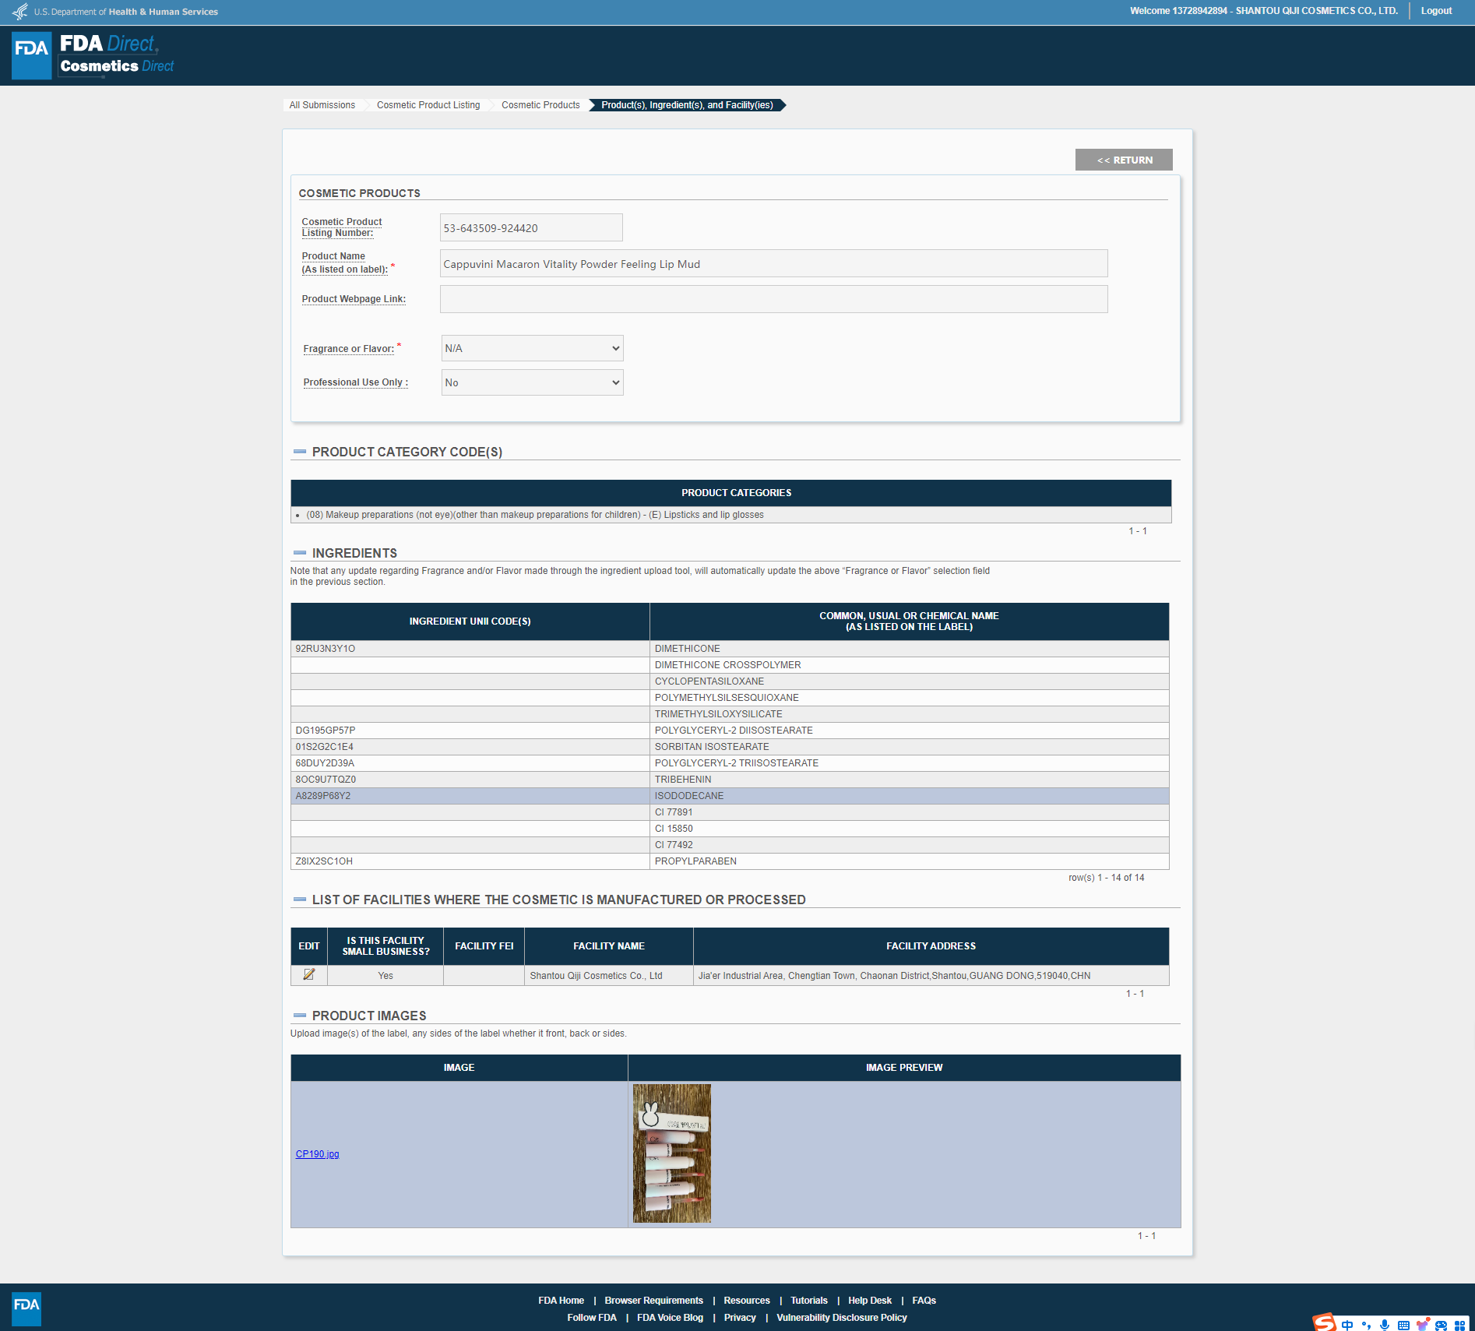Click the microphone voice input icon
The image size is (1475, 1331).
1385,1325
